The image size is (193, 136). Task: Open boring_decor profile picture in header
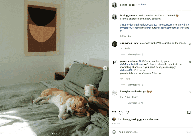115,5
